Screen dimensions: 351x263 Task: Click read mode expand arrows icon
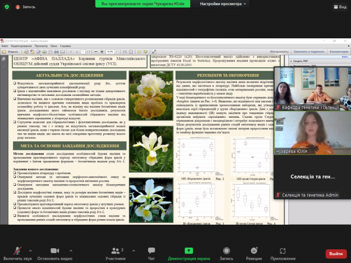[x=154, y=52]
